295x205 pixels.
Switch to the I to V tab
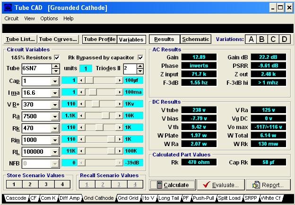pyautogui.click(x=148, y=198)
